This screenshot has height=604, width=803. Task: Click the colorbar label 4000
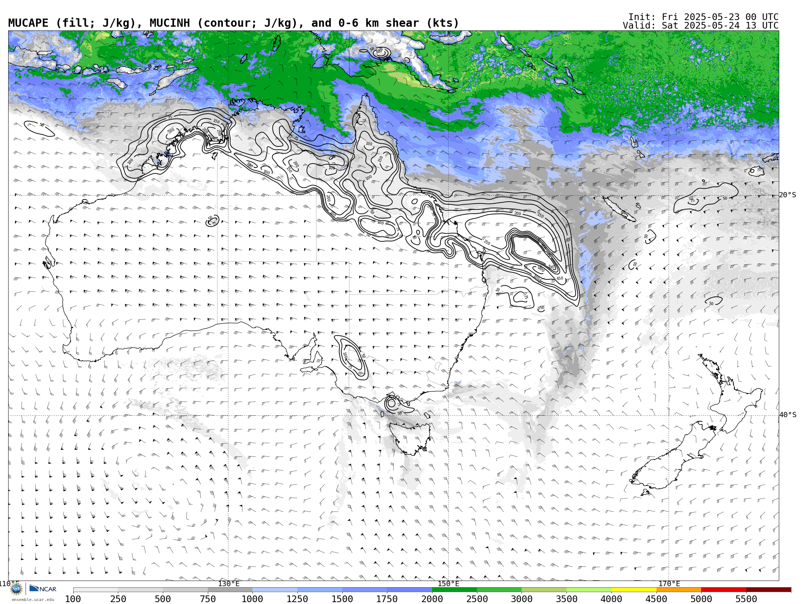pos(612,599)
